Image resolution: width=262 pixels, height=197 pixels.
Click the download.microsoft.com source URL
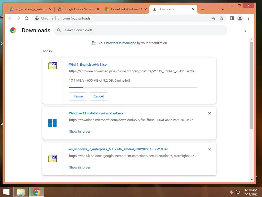pos(132,120)
